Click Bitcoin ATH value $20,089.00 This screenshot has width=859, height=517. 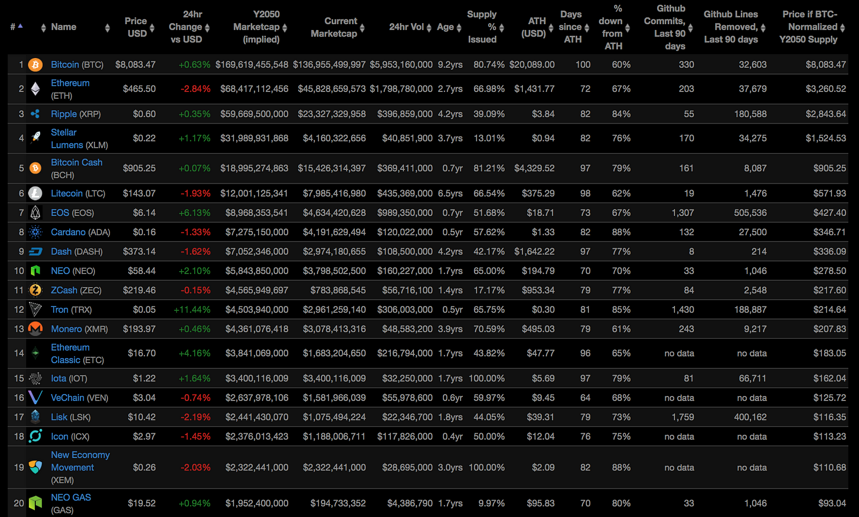(x=532, y=65)
